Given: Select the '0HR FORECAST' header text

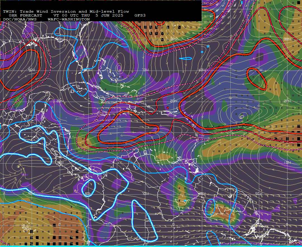Looking at the screenshot, I should pos(25,15).
